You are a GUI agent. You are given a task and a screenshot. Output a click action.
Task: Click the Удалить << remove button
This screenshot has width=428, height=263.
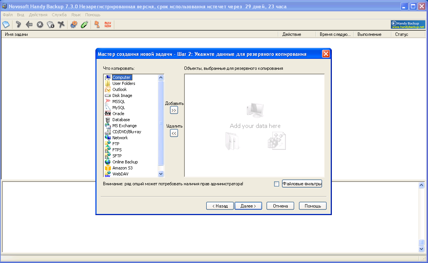174,133
